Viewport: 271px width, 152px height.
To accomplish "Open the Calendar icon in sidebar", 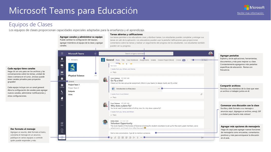I will tap(62, 86).
